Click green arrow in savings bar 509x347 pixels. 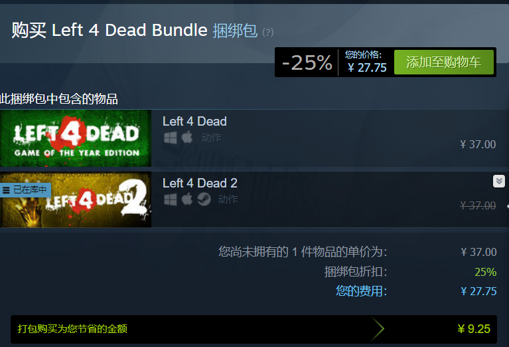pos(378,329)
